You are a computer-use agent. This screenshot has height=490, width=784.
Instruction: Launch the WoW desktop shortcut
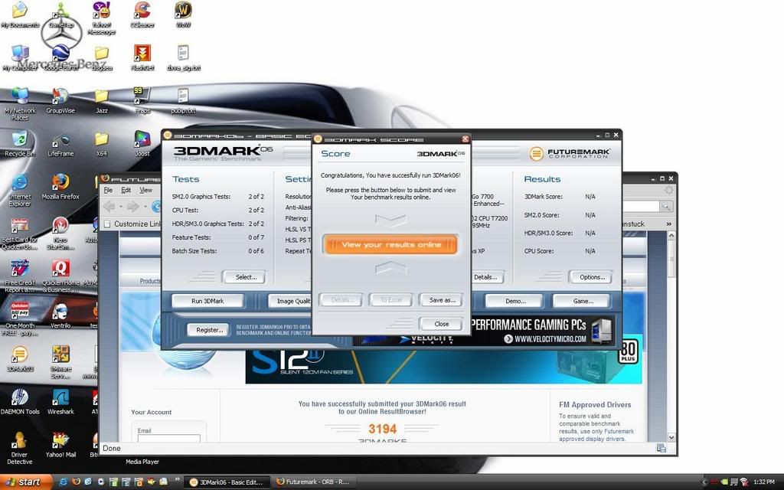[x=183, y=15]
